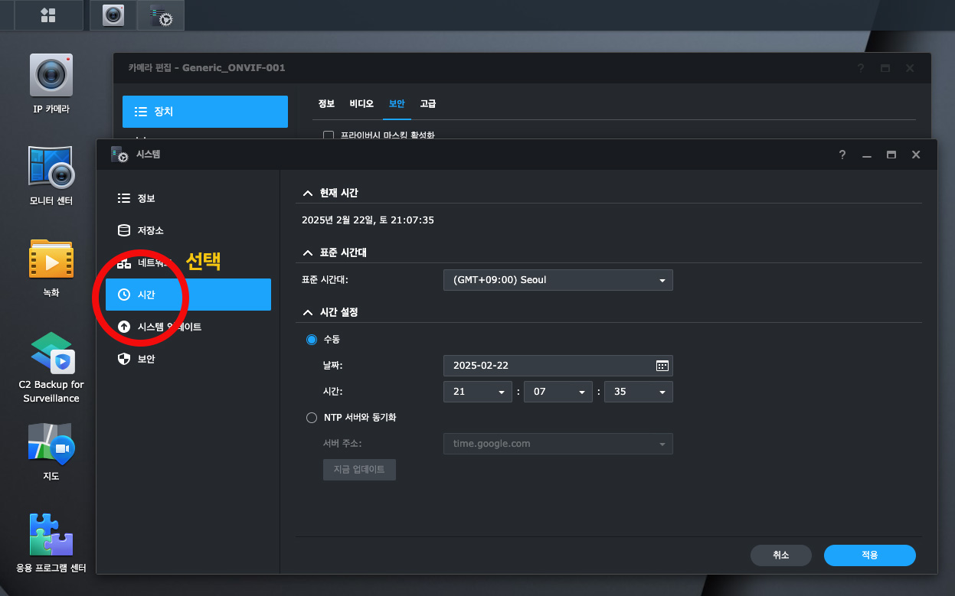Open the calendar picker in 날짜 field
This screenshot has width=955, height=596.
[x=662, y=366]
